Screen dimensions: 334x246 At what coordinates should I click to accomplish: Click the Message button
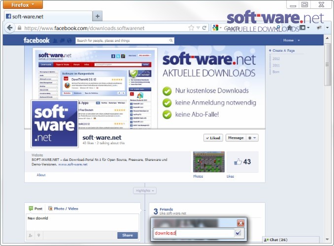(x=236, y=138)
